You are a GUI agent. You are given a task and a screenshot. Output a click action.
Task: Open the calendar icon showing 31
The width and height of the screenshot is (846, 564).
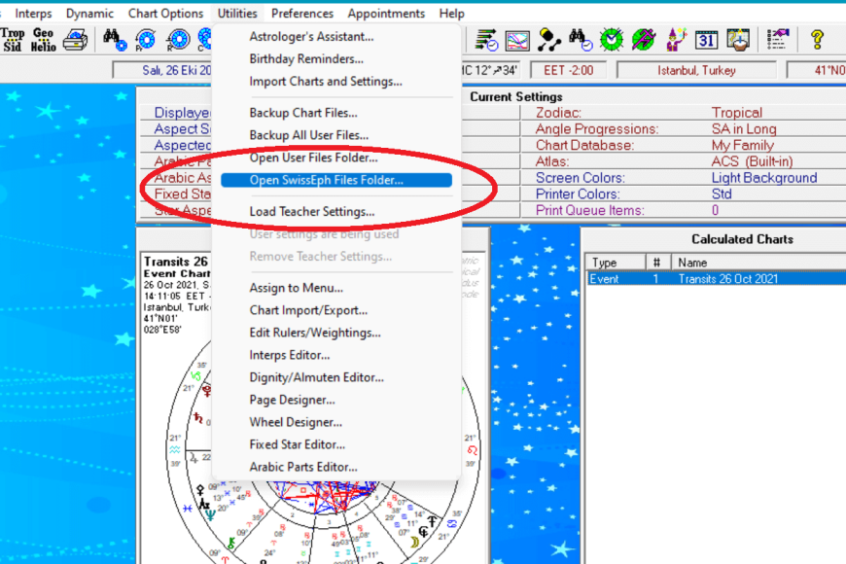tap(707, 40)
